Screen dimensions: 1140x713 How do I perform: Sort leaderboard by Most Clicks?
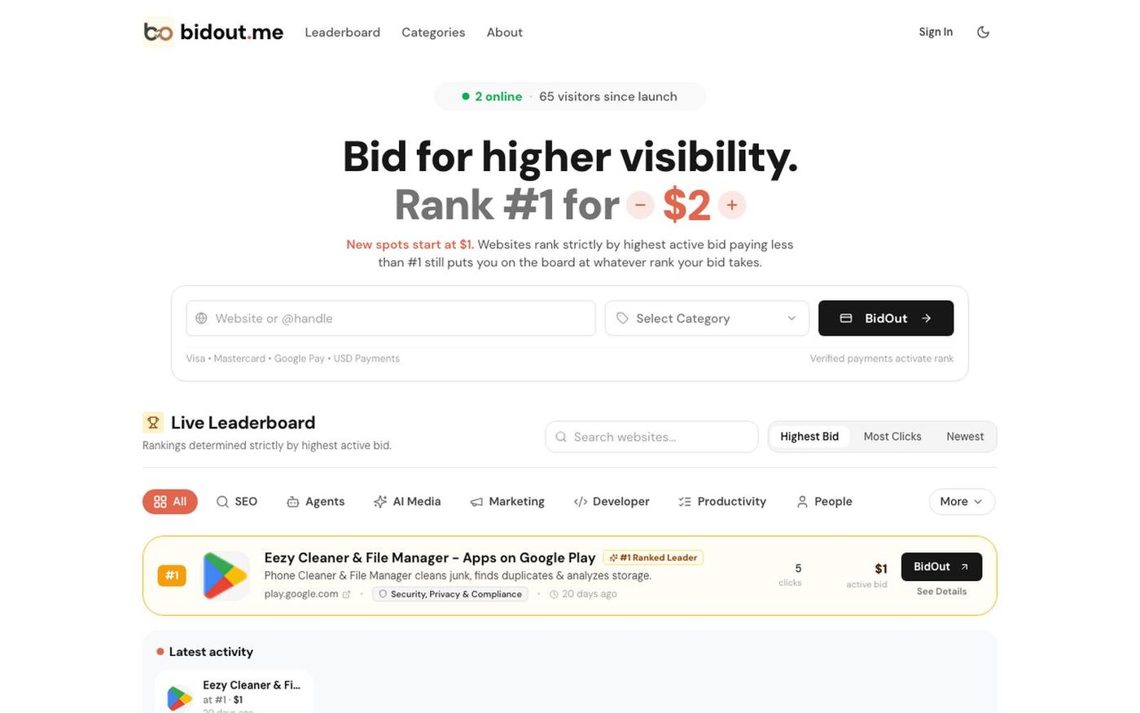coord(892,437)
